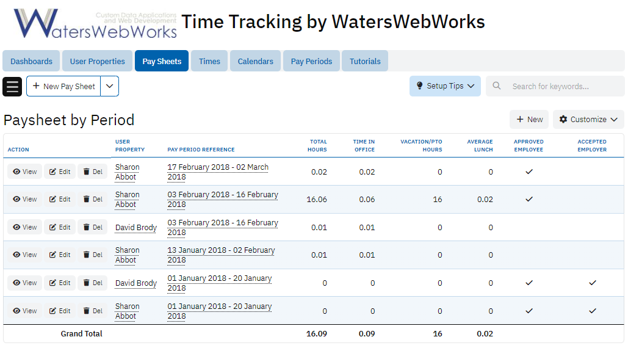
Task: Click Edit icon on 13 January paysheet row
Action: coord(52,255)
